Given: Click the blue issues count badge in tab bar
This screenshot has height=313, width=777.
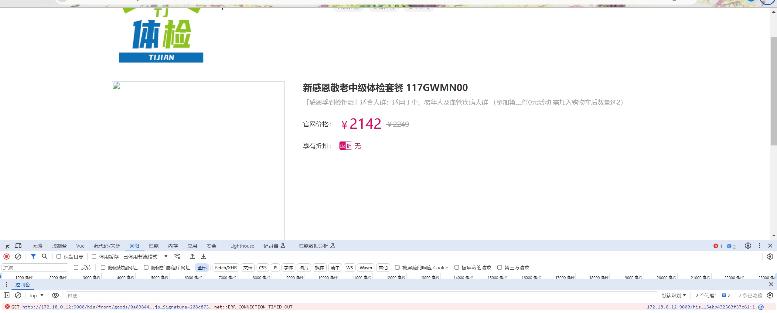Looking at the screenshot, I should point(731,246).
